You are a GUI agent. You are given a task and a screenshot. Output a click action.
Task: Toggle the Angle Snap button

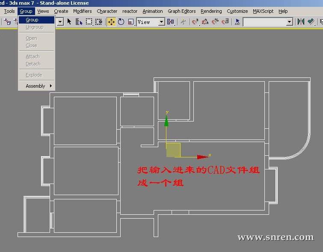[x=205, y=22]
